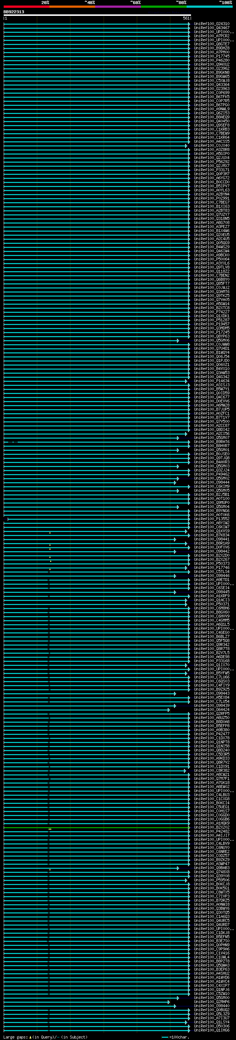Click hit label UniRef100_O98440
The image size is (236, 1040).
tap(212, 1006)
